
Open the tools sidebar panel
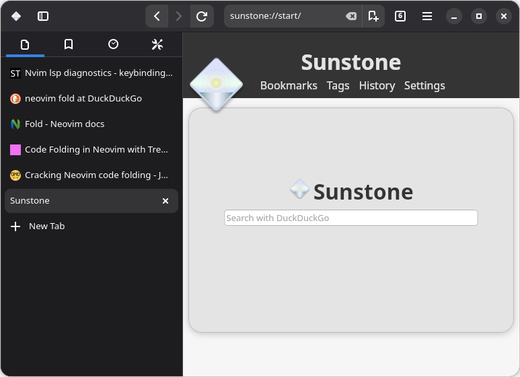click(157, 44)
